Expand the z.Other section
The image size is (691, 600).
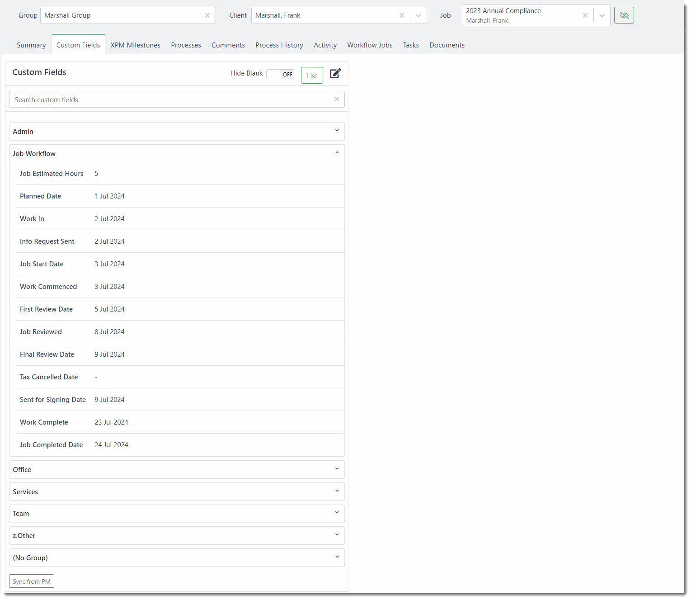click(177, 535)
